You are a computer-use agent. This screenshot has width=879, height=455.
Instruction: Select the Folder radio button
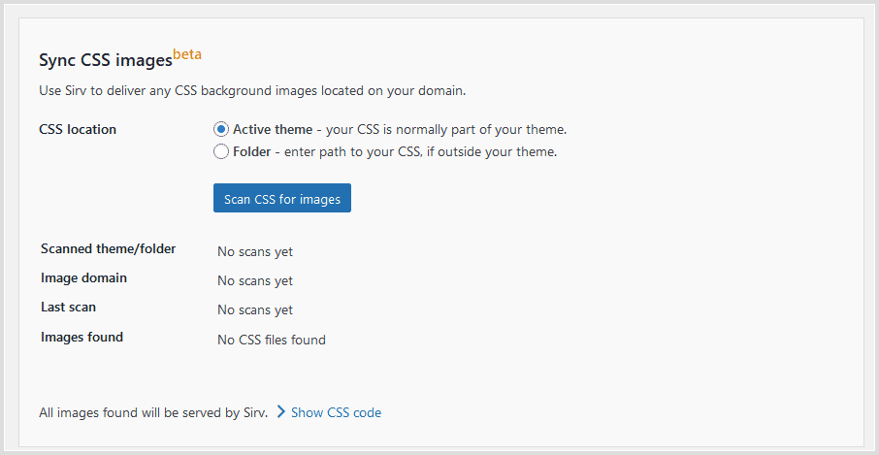coord(221,152)
